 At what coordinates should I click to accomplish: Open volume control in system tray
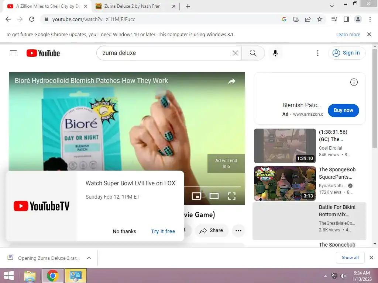click(x=343, y=276)
